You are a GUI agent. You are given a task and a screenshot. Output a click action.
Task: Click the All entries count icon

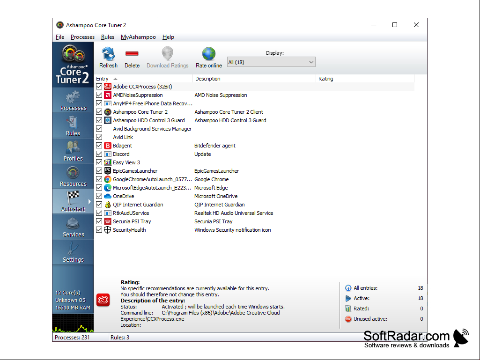[348, 288]
